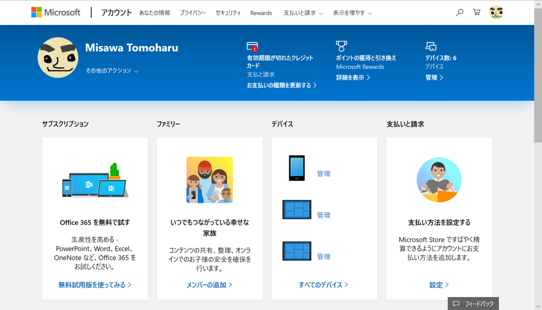The image size is (542, 310).
Task: Go to セキュリティ menu item
Action: [x=228, y=13]
